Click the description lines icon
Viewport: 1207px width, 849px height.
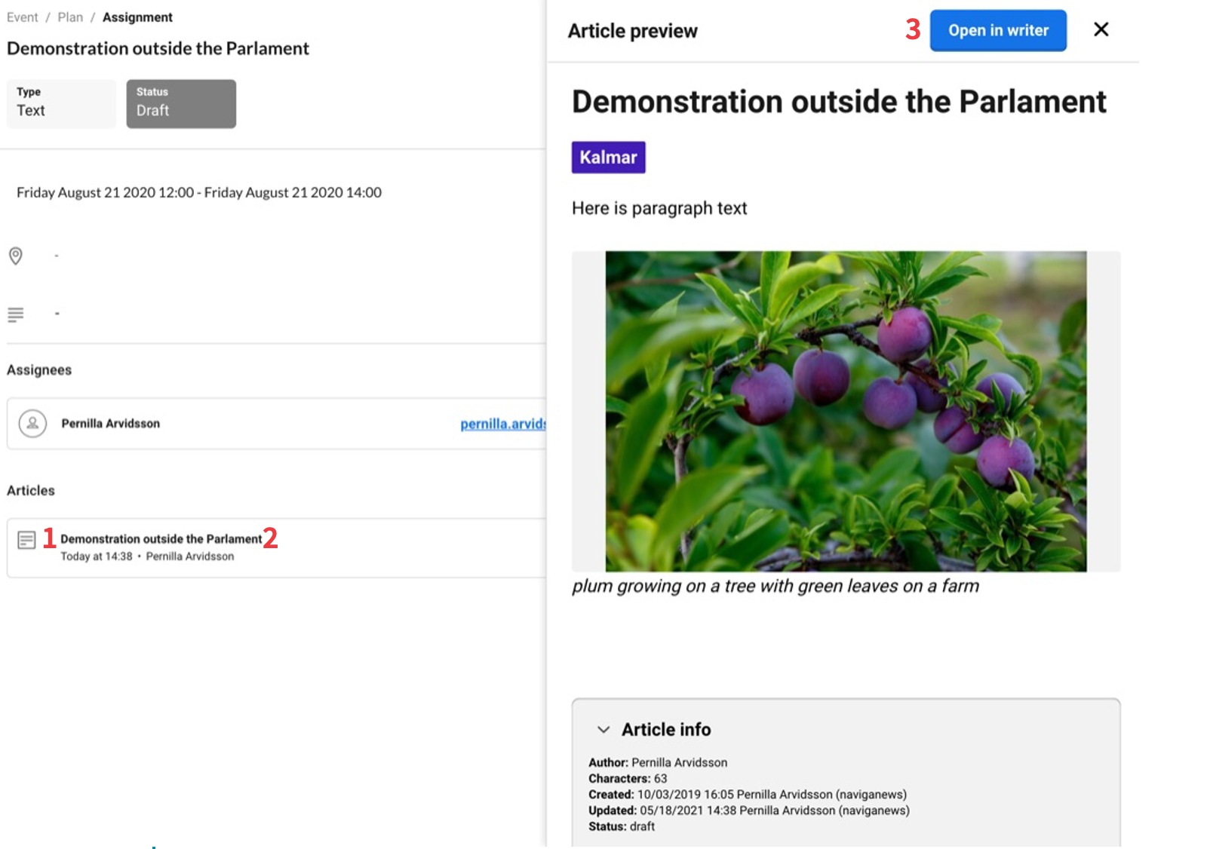pyautogui.click(x=16, y=314)
